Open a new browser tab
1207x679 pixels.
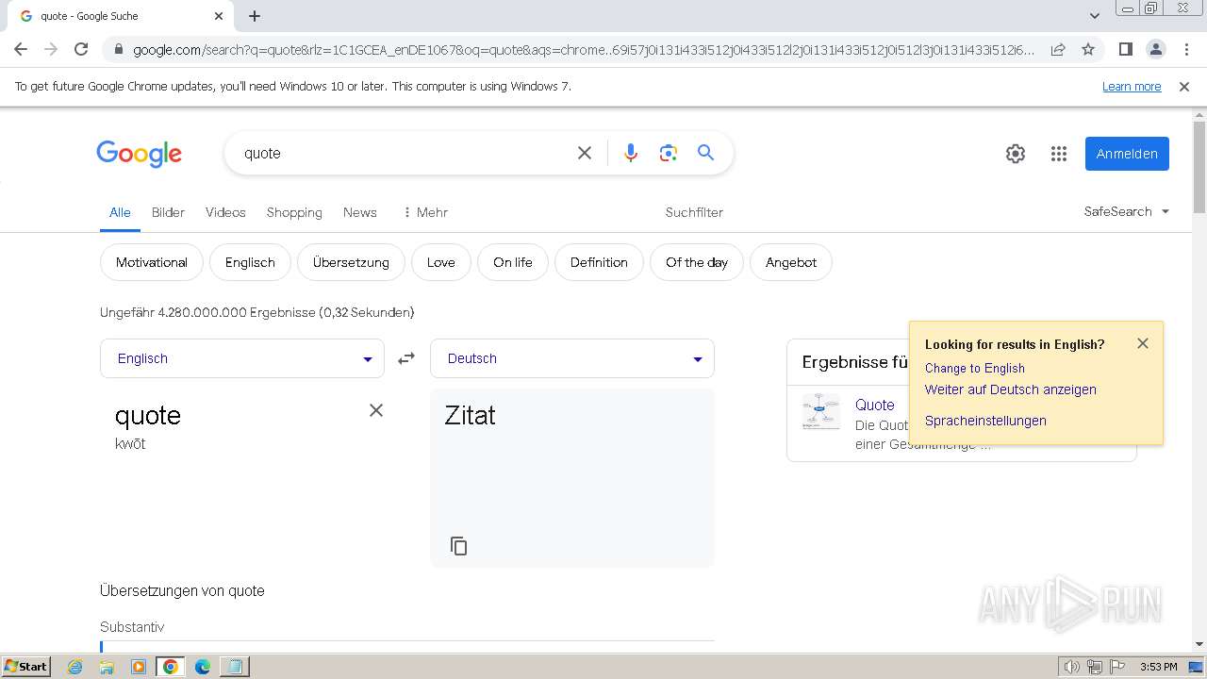[255, 16]
